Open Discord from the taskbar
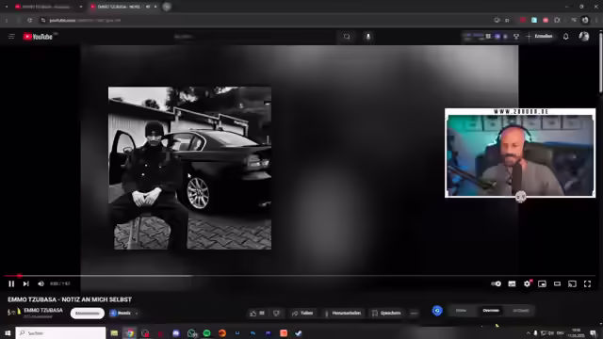The image size is (603, 339). [x=176, y=332]
